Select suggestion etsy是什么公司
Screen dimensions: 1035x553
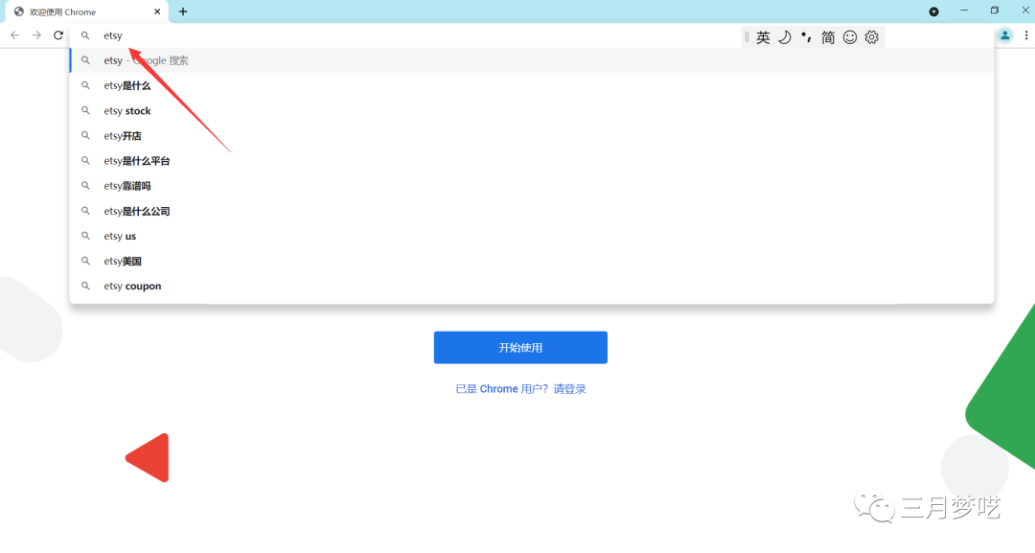(532, 211)
